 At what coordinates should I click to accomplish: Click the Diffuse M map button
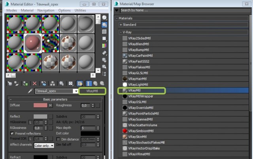pos(51,105)
